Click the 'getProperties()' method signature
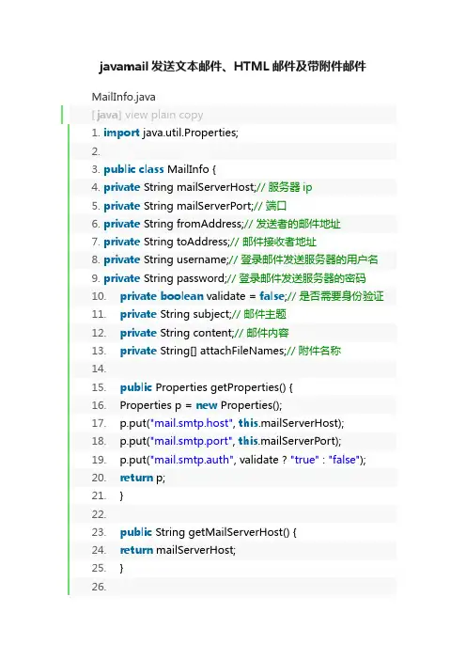 click(x=207, y=387)
